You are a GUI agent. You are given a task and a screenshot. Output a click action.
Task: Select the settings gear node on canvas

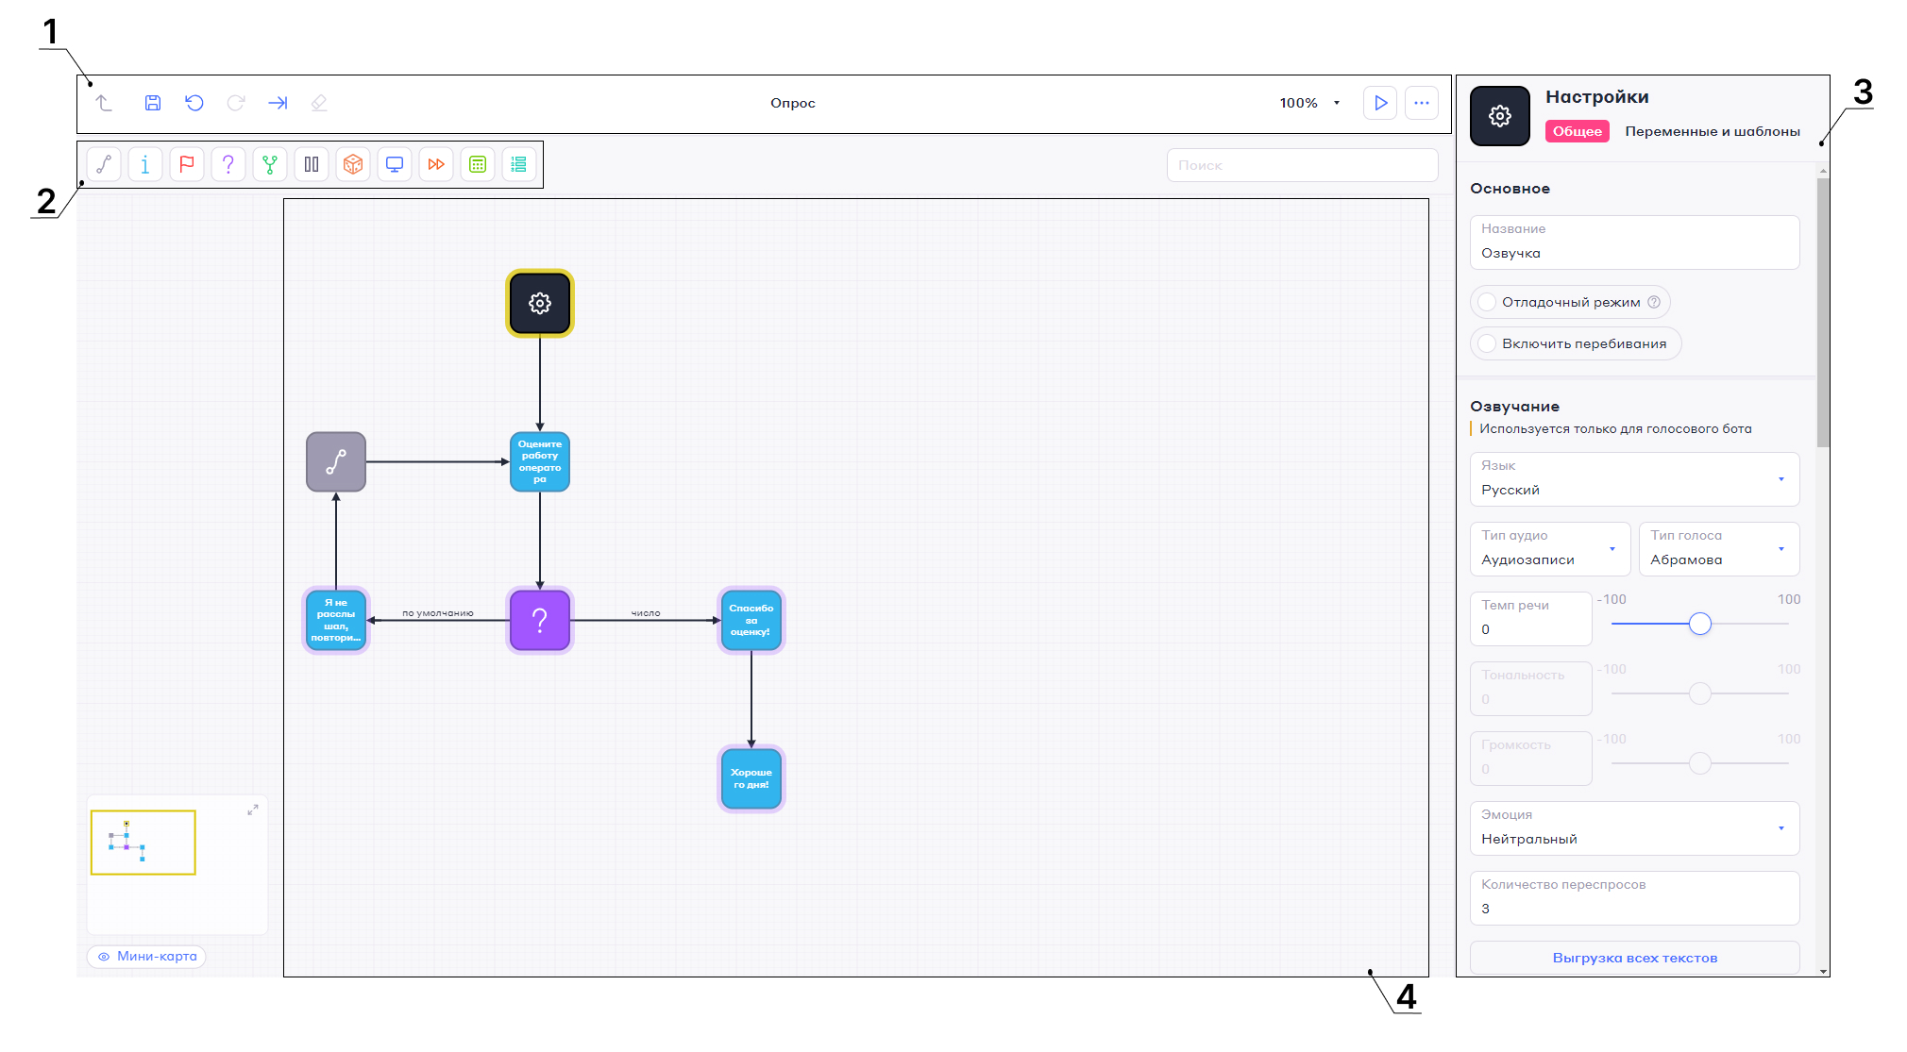pos(540,303)
